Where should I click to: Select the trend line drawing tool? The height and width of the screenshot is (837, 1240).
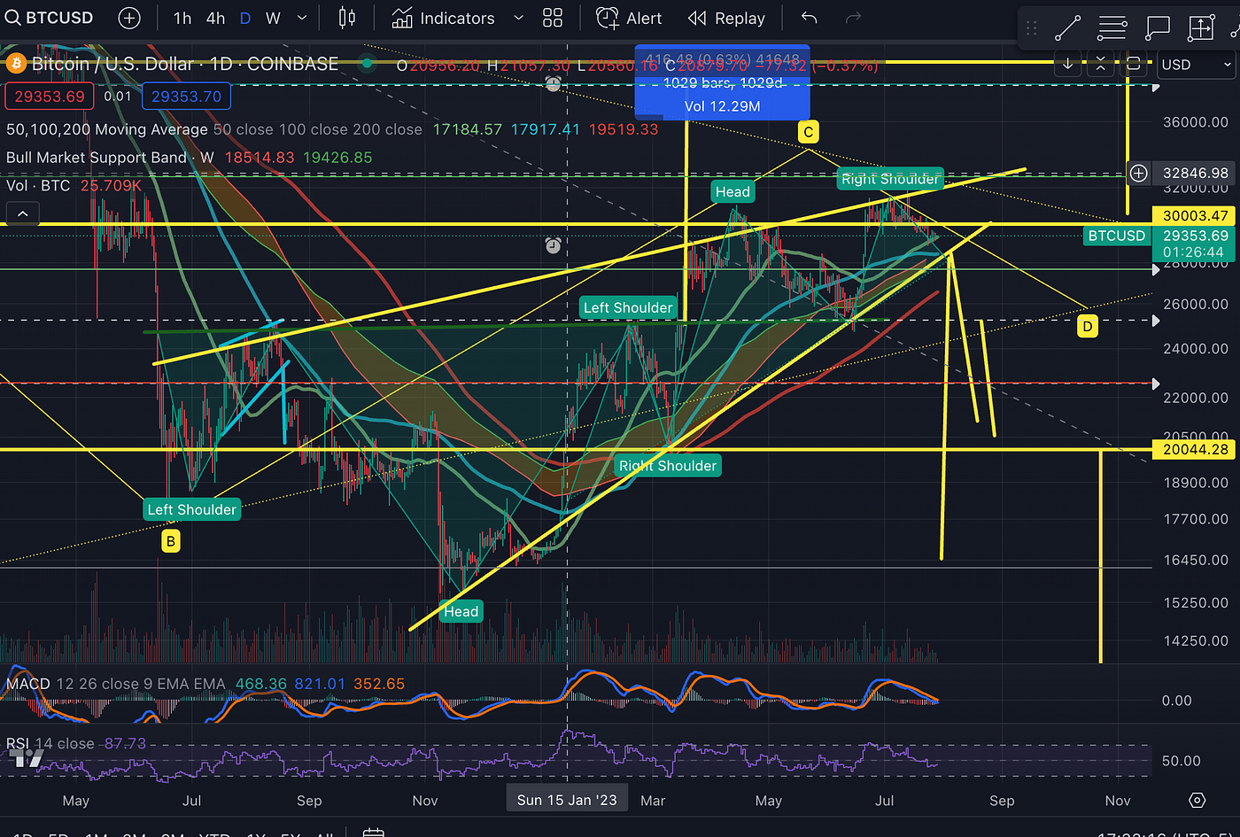(x=1067, y=28)
